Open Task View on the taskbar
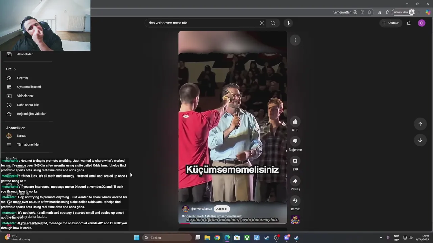Screen dimensions: 433x243 coord(198,238)
